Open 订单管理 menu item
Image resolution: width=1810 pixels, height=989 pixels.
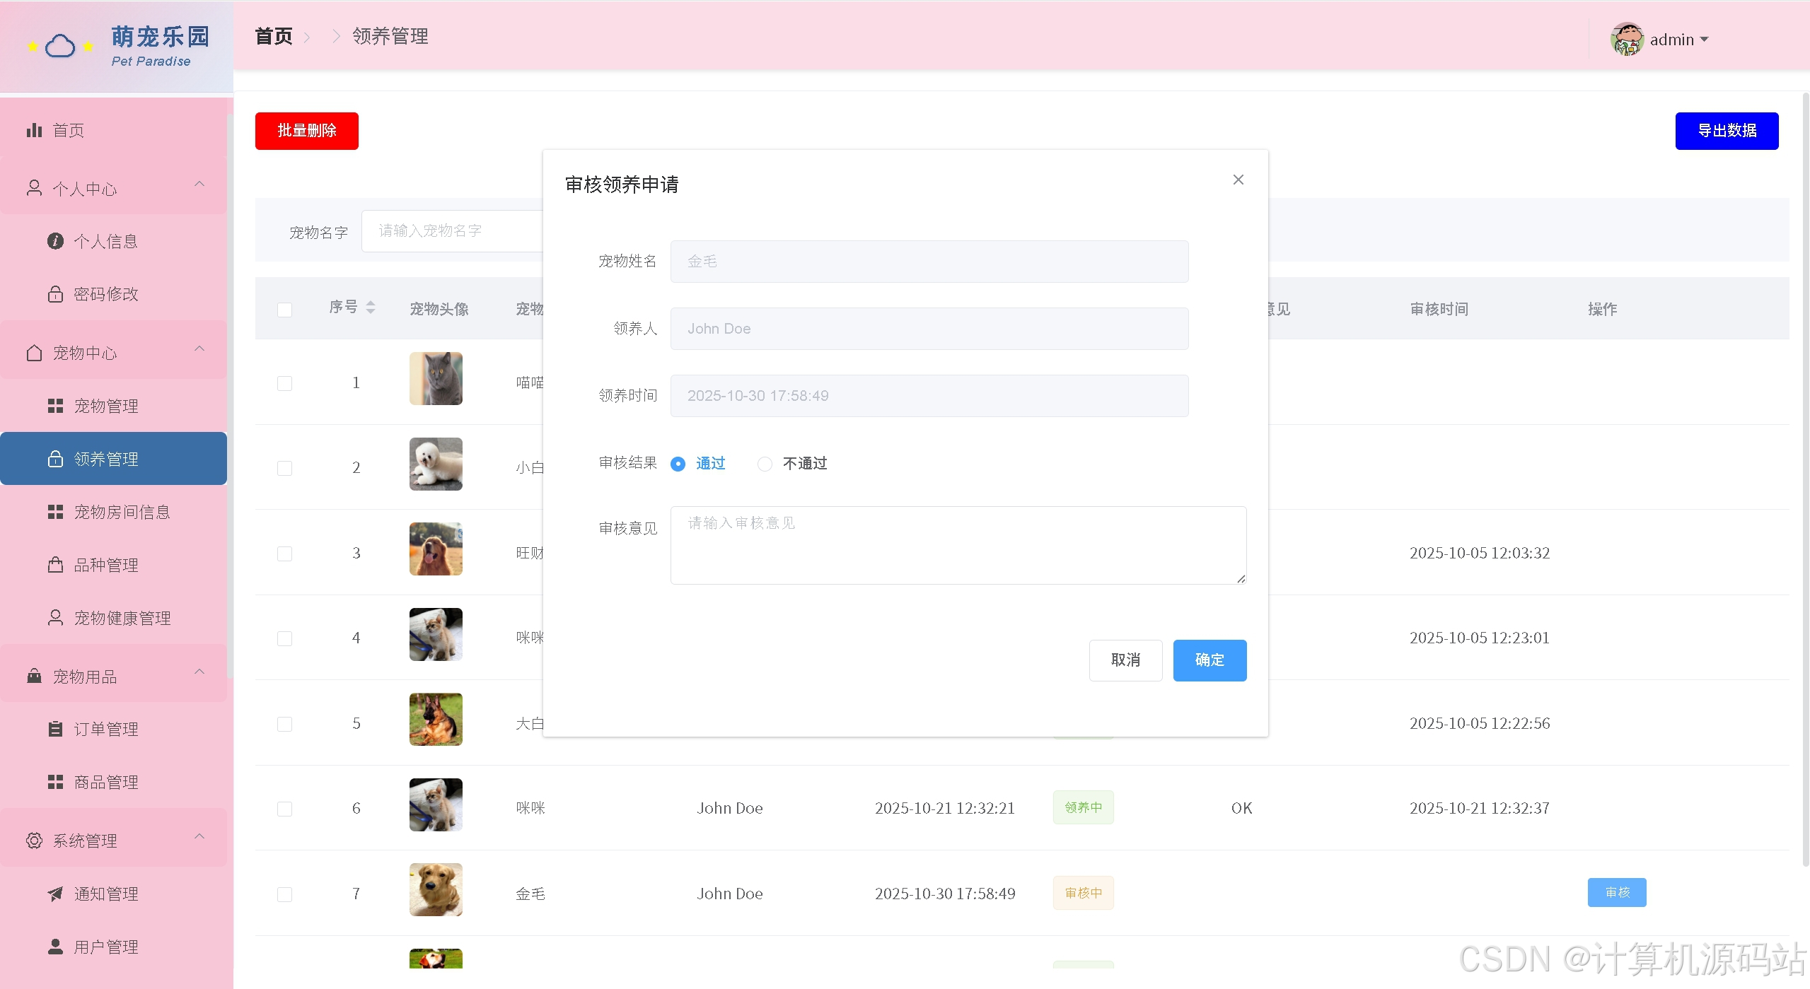click(x=113, y=729)
